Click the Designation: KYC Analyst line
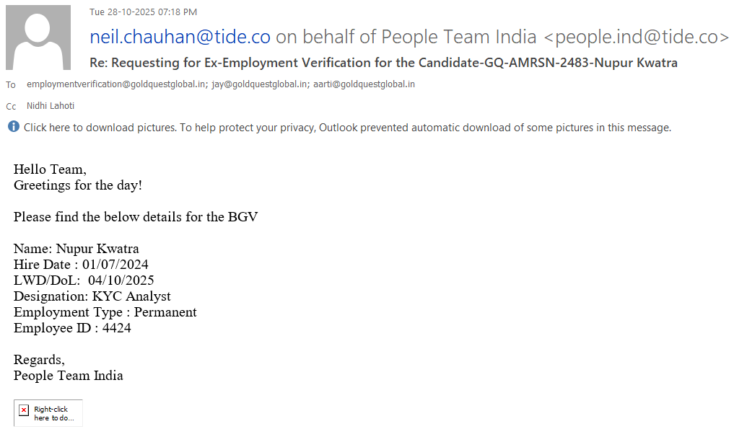734x442 pixels. [92, 296]
